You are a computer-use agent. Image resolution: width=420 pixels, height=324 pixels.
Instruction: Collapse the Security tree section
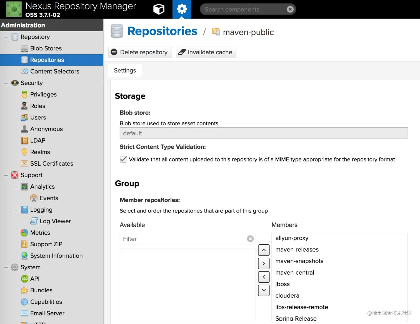6,83
